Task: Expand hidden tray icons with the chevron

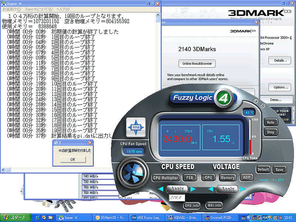Action: [249, 218]
